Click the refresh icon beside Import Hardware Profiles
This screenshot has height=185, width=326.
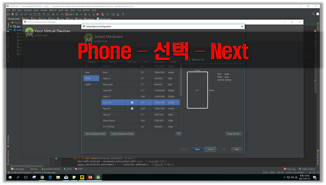178,134
